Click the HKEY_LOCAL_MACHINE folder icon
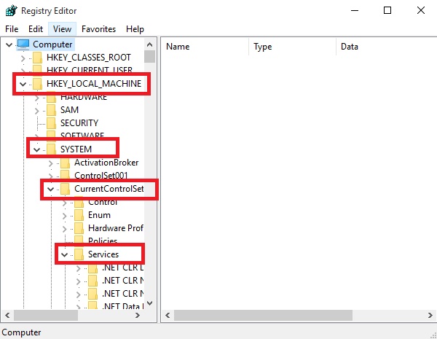Viewport: 437px width, 339px height. coord(37,84)
